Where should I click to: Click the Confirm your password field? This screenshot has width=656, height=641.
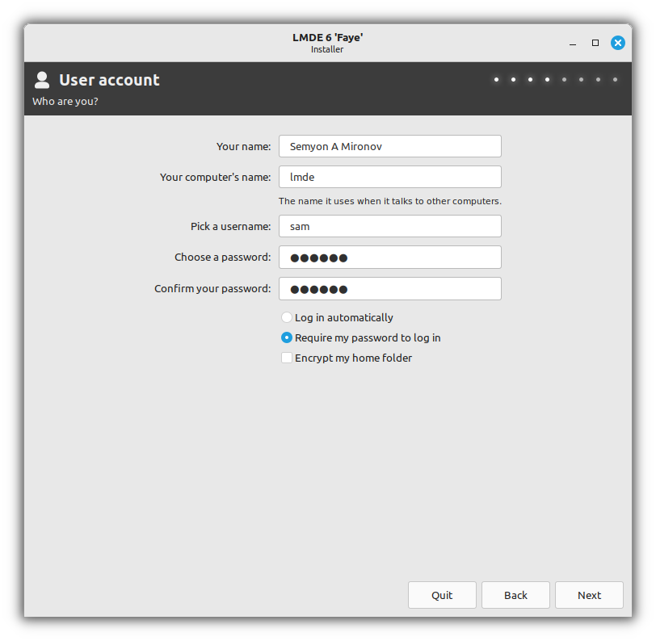389,288
